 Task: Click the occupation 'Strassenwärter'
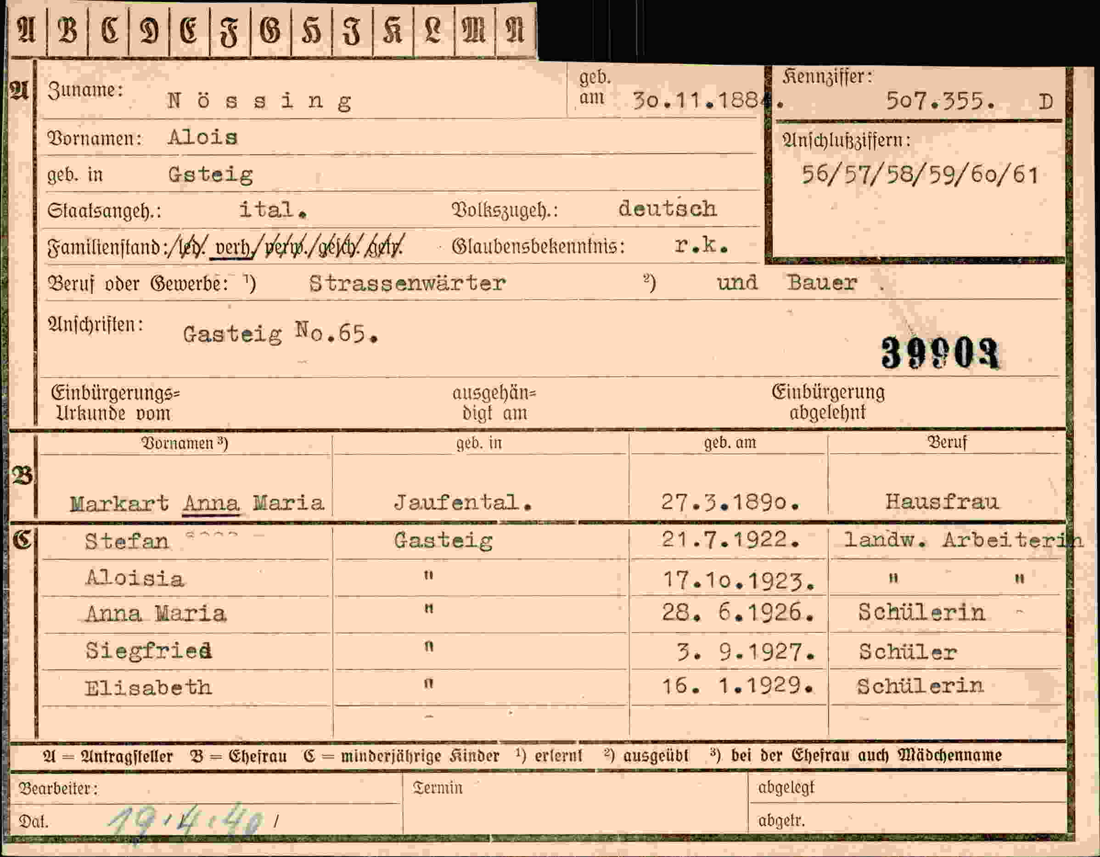click(x=407, y=283)
